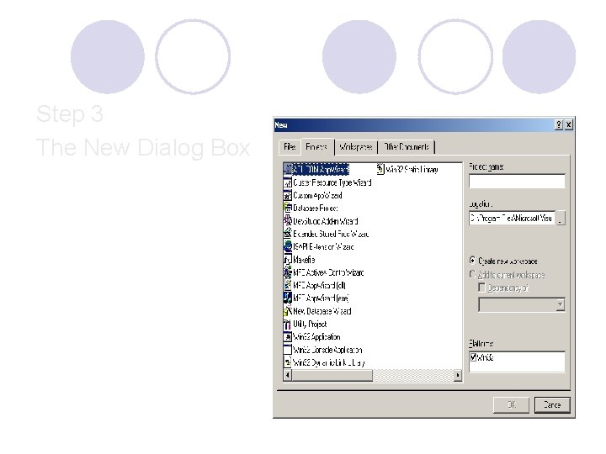
Task: Select the Database Project icon
Action: click(x=288, y=209)
